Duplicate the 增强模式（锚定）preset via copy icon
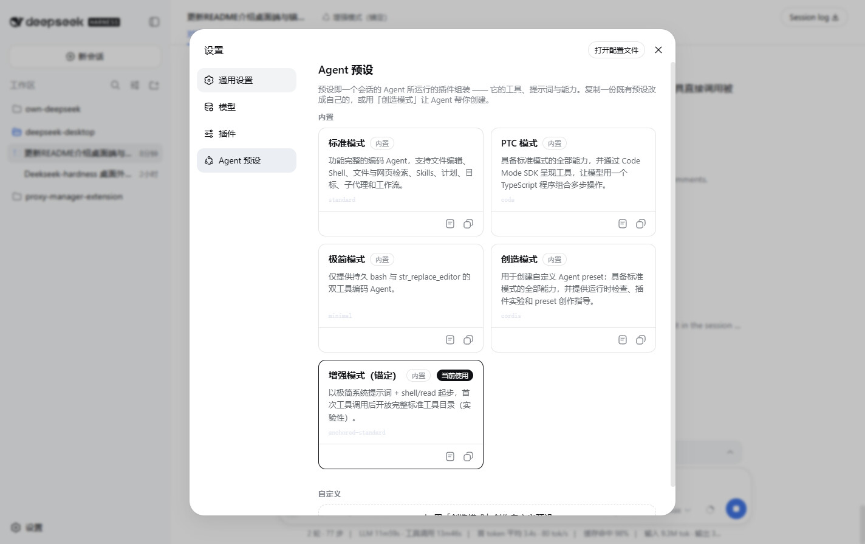This screenshot has height=544, width=865. pos(468,456)
